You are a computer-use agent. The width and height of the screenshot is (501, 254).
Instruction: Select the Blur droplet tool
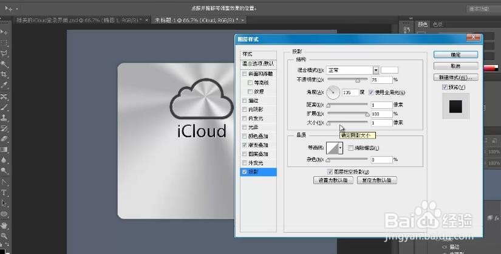click(x=4, y=160)
